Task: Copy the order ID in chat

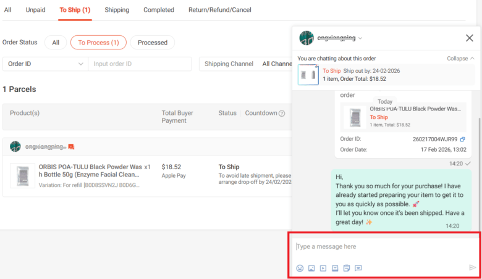Action: (463, 139)
